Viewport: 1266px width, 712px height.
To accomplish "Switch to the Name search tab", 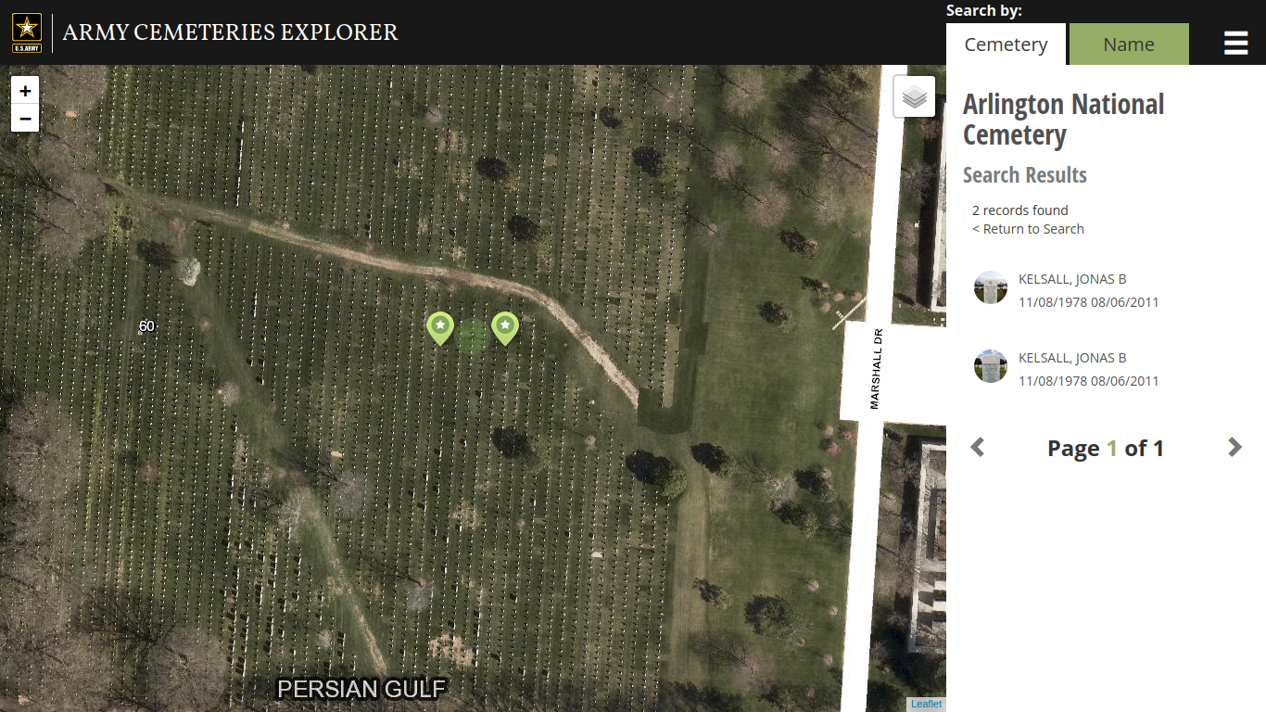I will point(1129,44).
